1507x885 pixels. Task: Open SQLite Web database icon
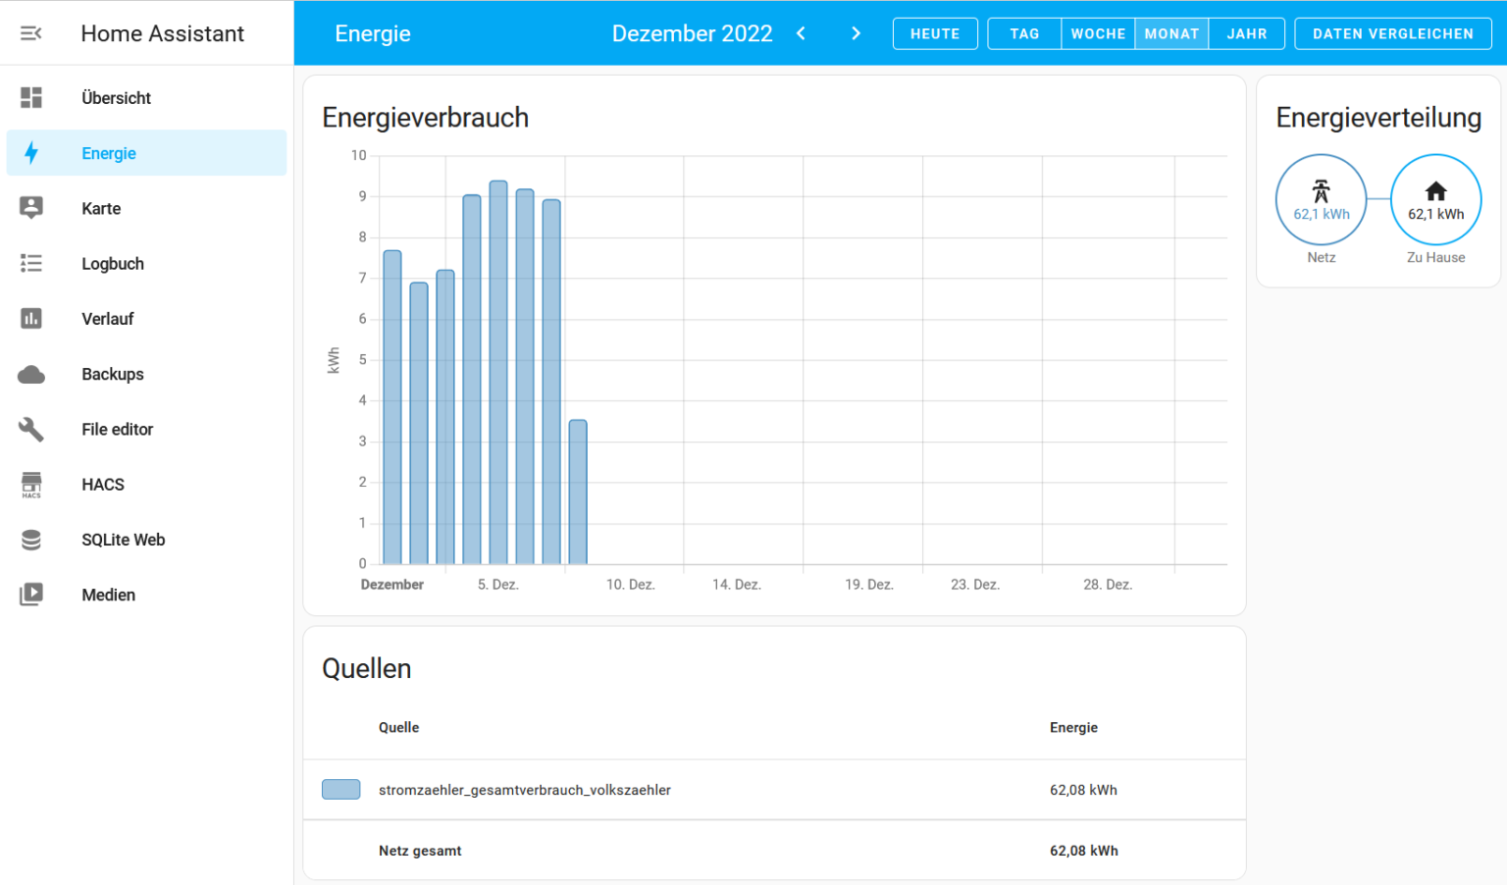[31, 540]
